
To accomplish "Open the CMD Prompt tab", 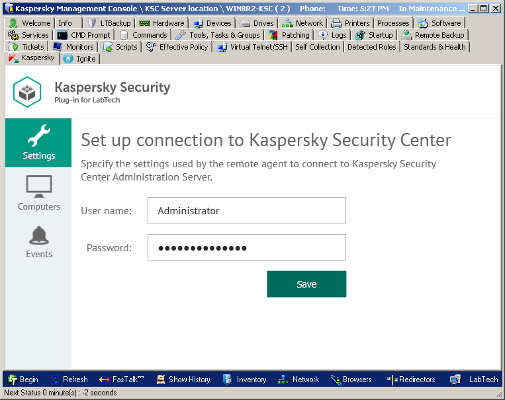I will point(84,35).
